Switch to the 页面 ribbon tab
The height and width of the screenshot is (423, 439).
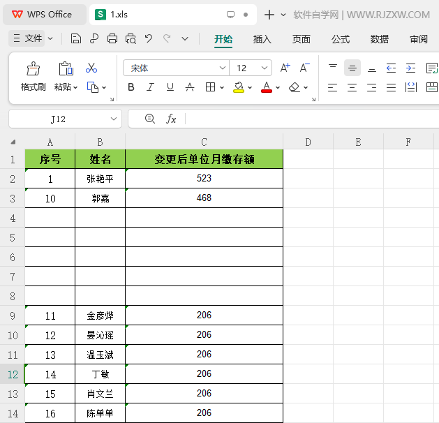pos(302,39)
